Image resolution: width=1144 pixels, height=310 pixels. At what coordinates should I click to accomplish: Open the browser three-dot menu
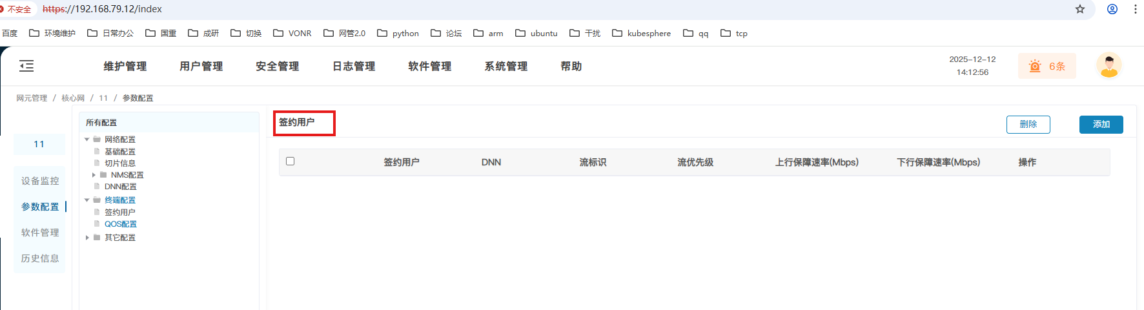(1135, 9)
